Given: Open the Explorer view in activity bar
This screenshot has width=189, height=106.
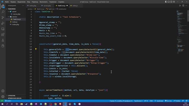Looking at the screenshot, I should tap(3, 6).
